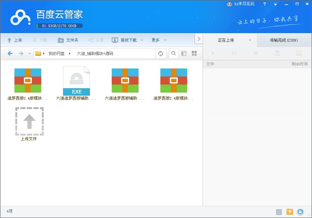Open the search magnifier icon

(x=173, y=53)
